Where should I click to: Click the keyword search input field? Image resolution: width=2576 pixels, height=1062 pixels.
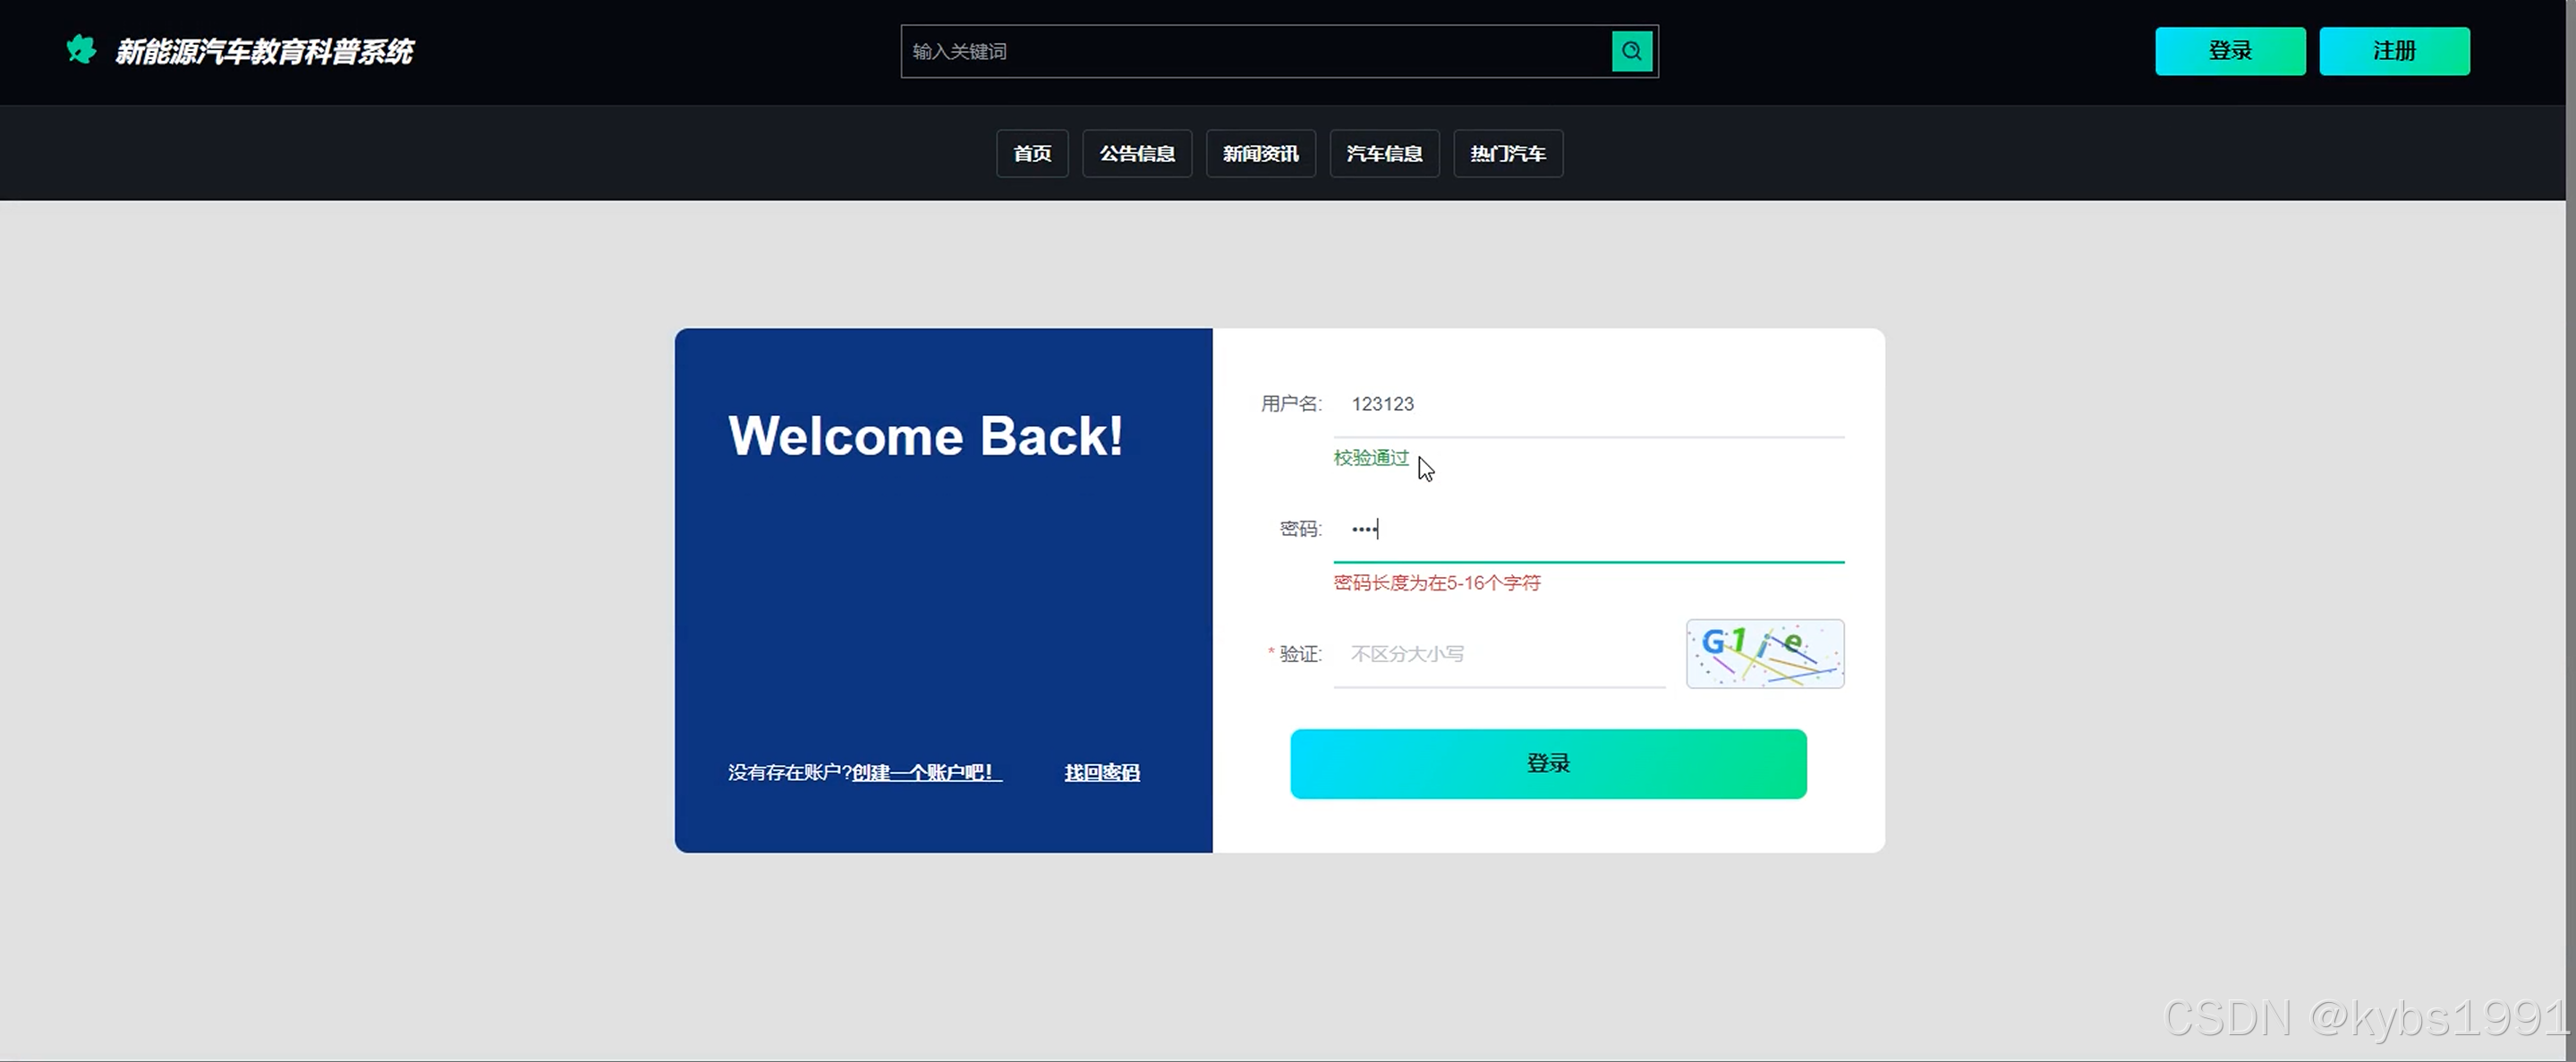pyautogui.click(x=1255, y=51)
